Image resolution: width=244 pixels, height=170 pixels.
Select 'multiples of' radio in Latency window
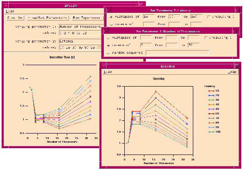point(111,17)
